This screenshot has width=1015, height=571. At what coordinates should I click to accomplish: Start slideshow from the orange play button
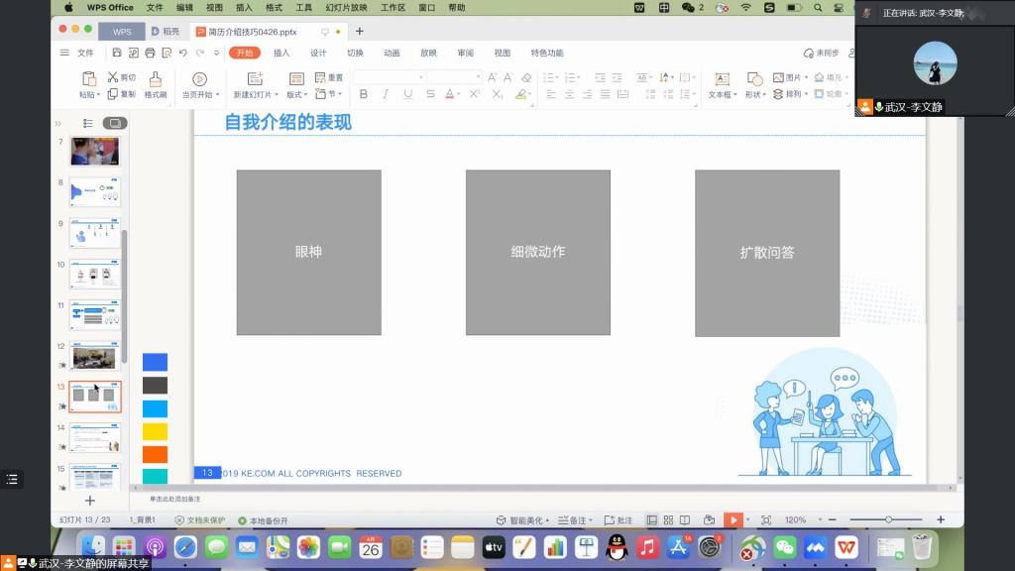[x=733, y=519]
